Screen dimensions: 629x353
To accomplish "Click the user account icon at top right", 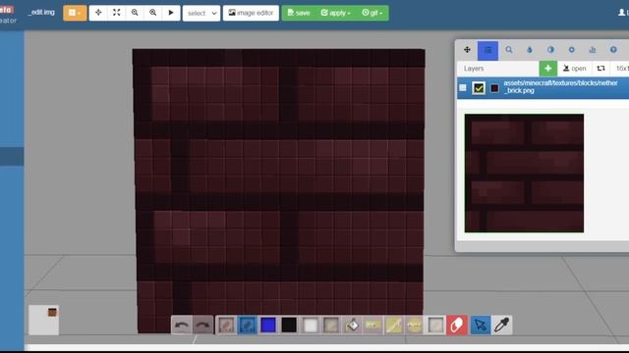I will [622, 13].
